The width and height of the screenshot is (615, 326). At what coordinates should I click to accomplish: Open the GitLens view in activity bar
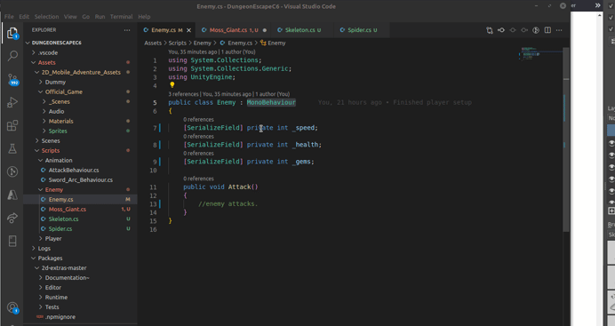(12, 171)
